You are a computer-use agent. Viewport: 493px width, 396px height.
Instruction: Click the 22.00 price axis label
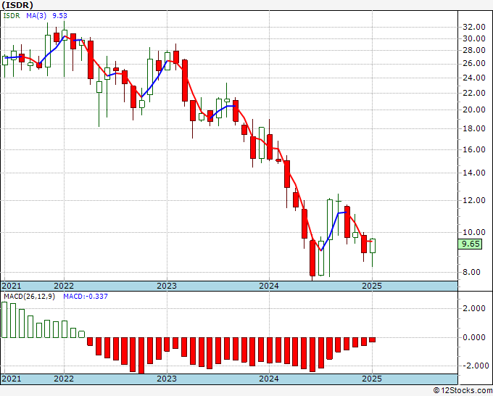point(474,93)
